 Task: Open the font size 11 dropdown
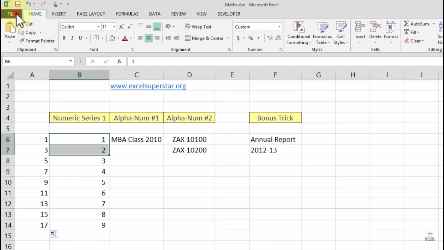coord(114,27)
